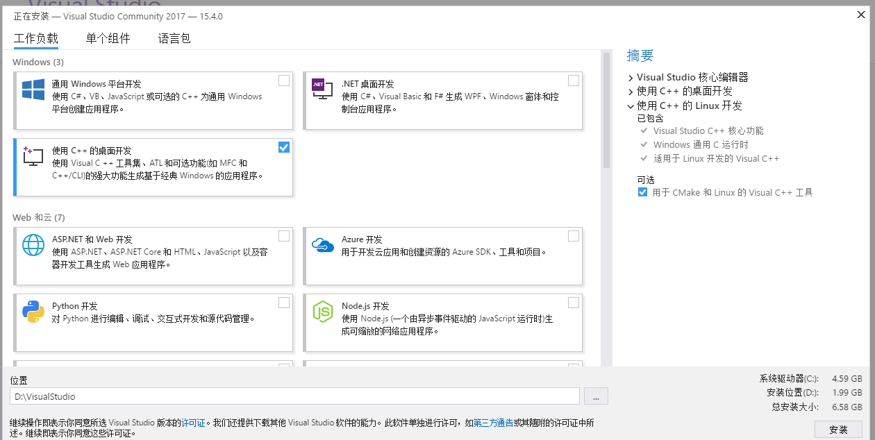Click the 安装 button
Image resolution: width=875 pixels, height=440 pixels.
pos(838,430)
